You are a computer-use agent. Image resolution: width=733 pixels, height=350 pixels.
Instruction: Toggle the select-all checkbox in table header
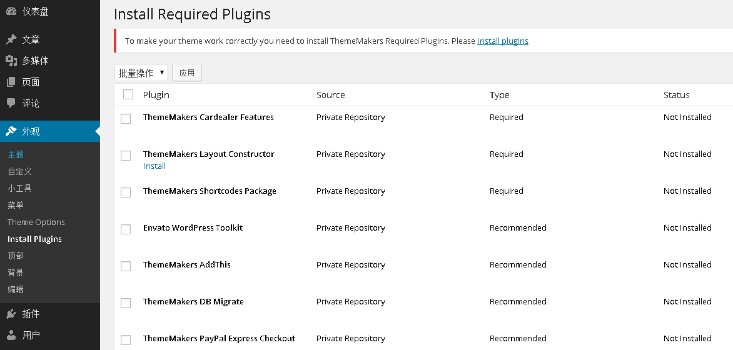click(x=128, y=94)
